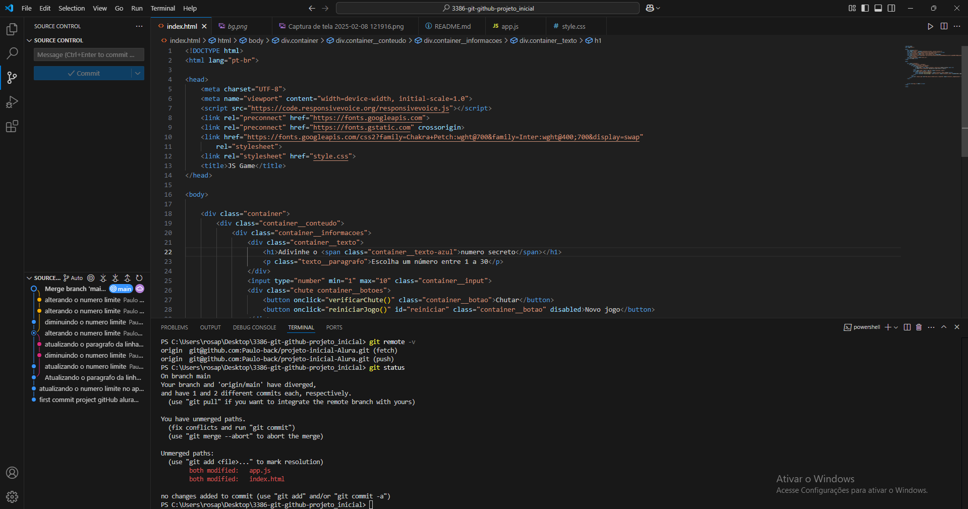
Task: Open Copilot dropdown arrow in title bar
Action: point(658,8)
